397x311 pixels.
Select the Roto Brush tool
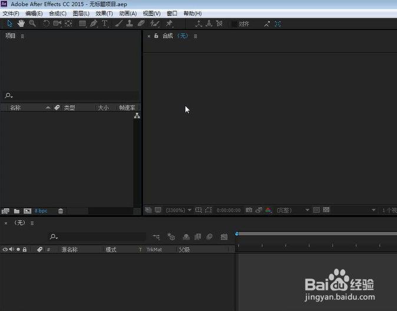point(154,24)
